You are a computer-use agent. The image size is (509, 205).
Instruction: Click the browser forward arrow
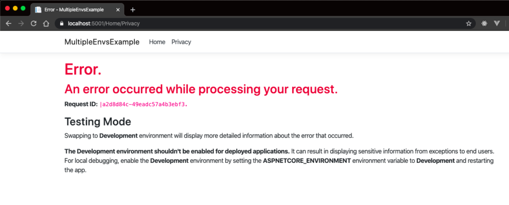[x=21, y=23]
